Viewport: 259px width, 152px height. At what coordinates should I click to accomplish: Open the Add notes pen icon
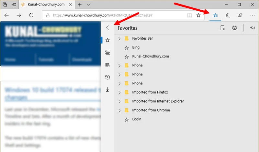228,15
